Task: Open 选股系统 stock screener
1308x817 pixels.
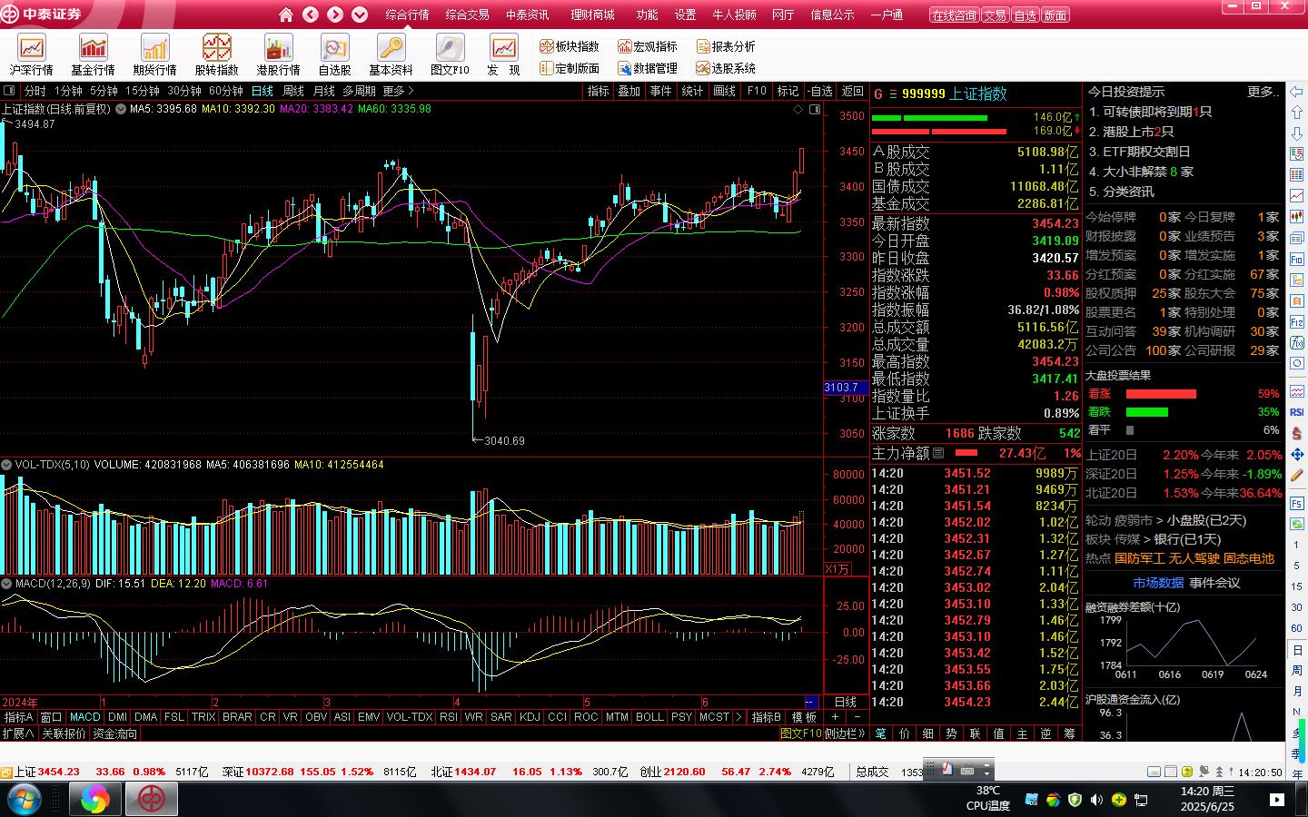Action: (726, 68)
